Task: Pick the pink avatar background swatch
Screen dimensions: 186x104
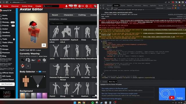Action: pos(44,96)
